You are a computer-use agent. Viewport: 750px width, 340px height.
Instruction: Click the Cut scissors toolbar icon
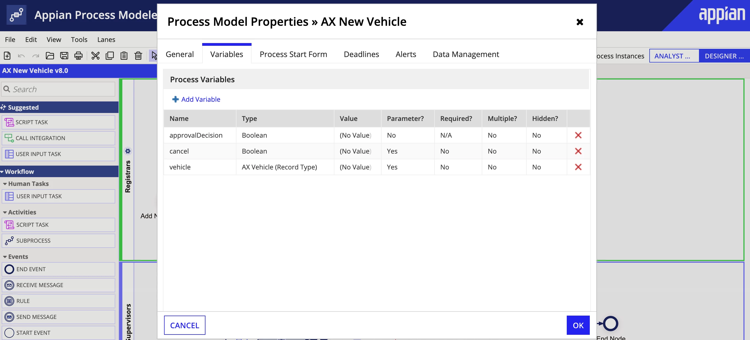(95, 55)
